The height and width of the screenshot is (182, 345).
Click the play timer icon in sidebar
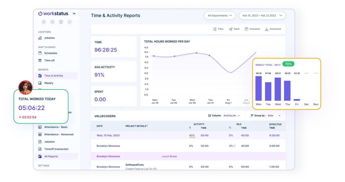click(44, 22)
